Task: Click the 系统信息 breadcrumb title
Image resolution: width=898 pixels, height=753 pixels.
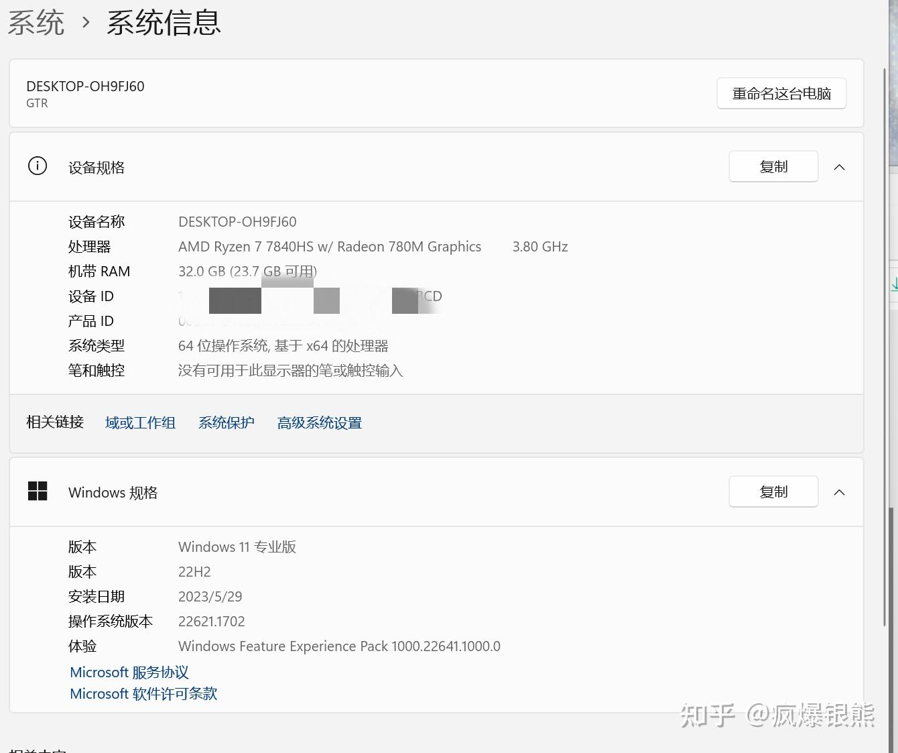Action: click(x=162, y=21)
